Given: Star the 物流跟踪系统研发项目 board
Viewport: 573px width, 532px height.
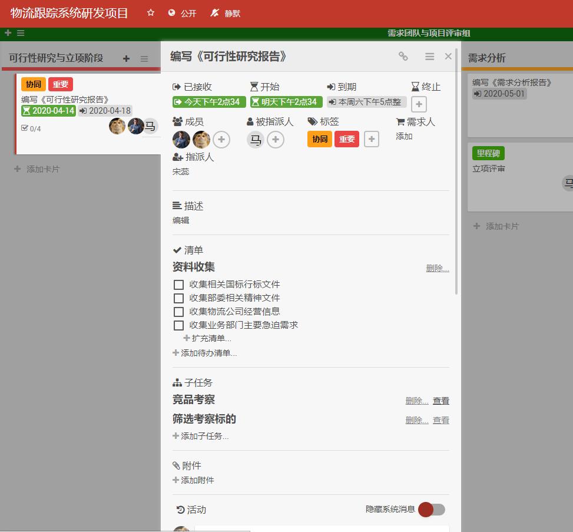Looking at the screenshot, I should (151, 13).
